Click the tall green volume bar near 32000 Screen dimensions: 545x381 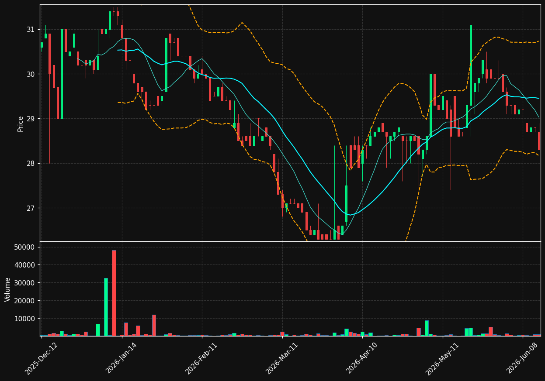pos(106,307)
